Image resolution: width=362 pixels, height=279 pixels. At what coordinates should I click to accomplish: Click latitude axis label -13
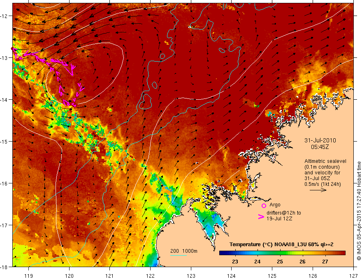click(x=4, y=57)
